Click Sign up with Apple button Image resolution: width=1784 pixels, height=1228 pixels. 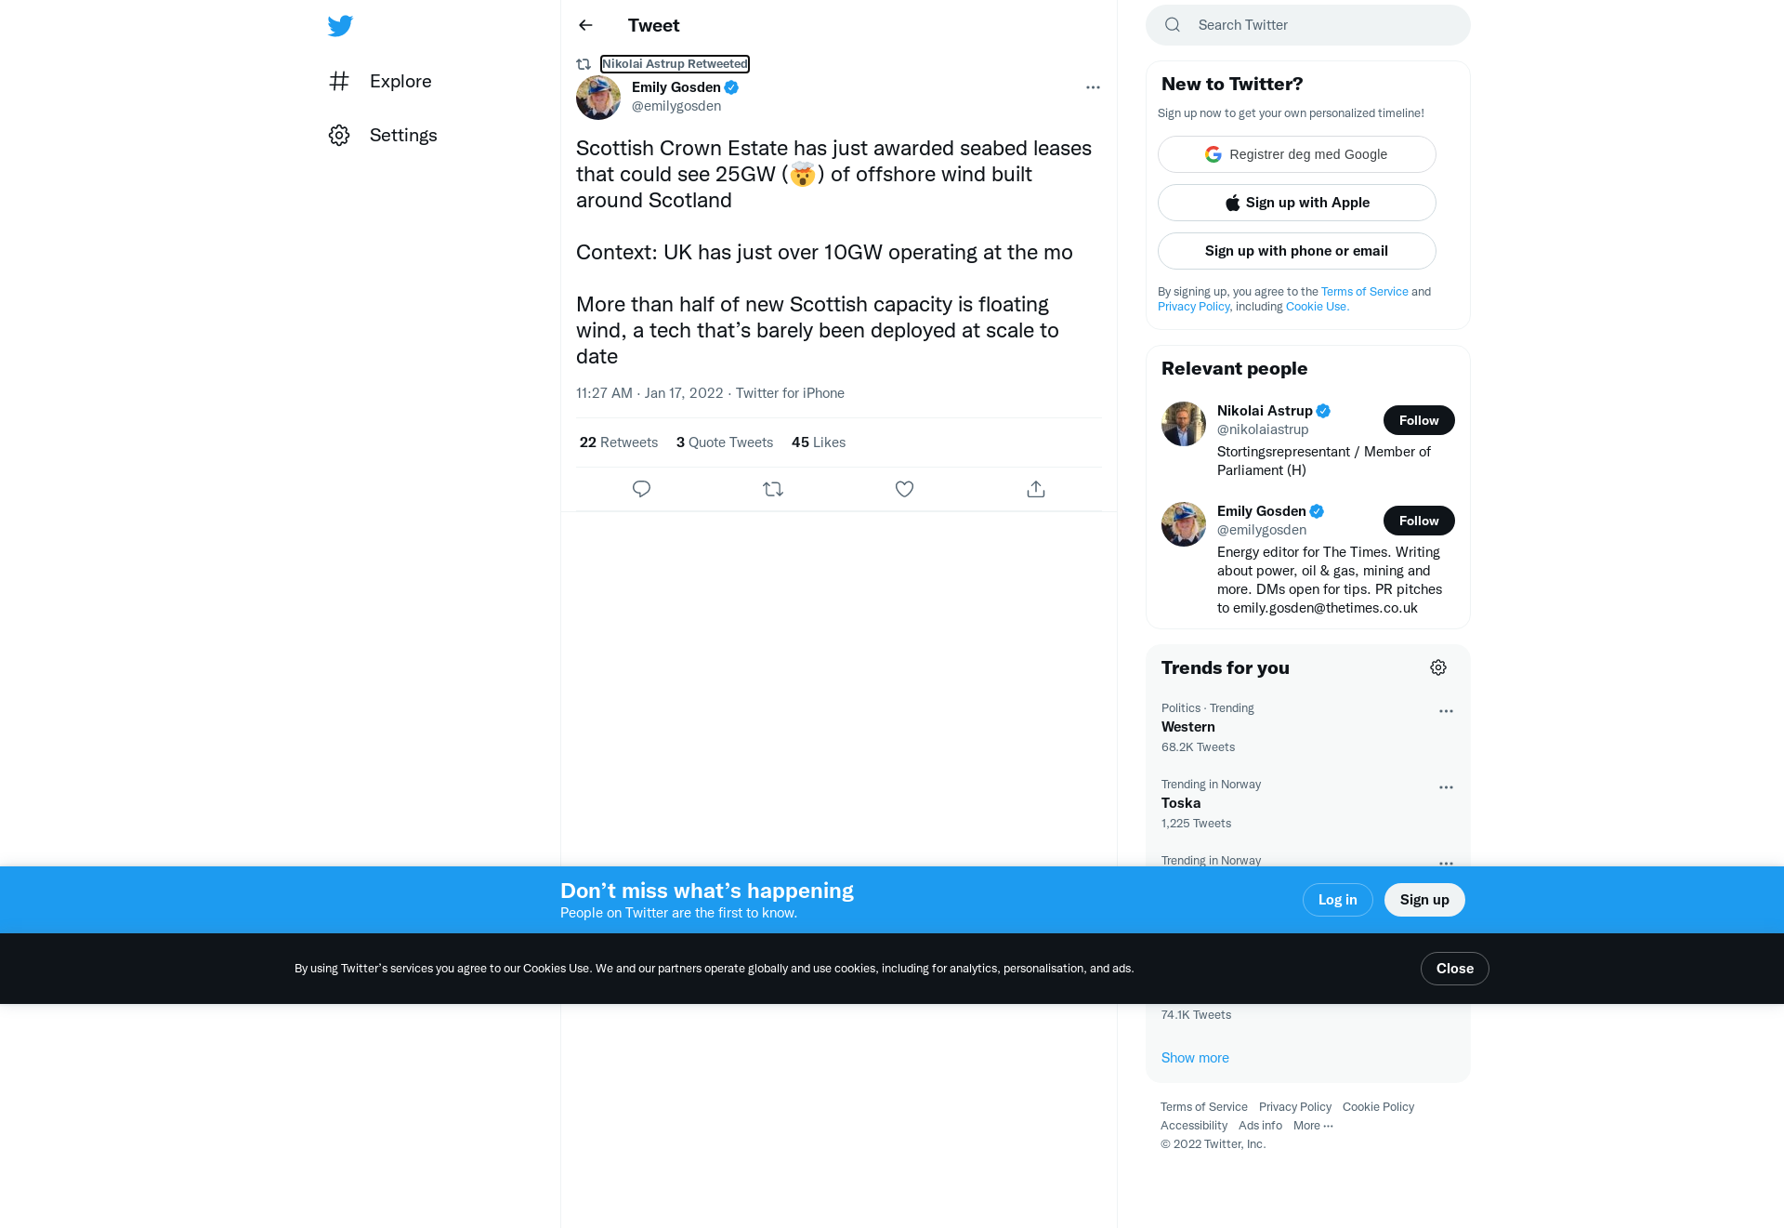[x=1296, y=203]
